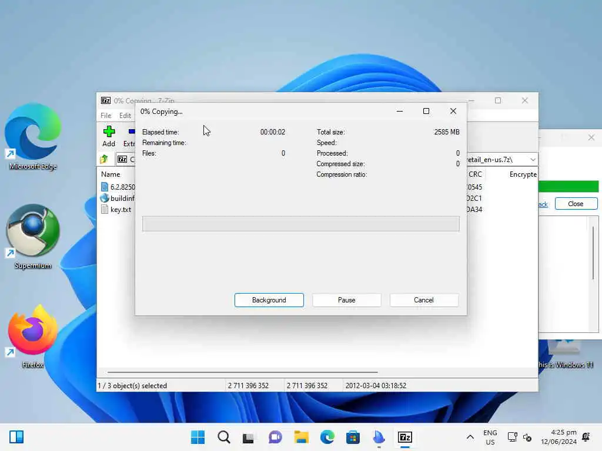Image resolution: width=602 pixels, height=451 pixels.
Task: Click the Add toolbar icon in 7-Zip
Action: coord(109,136)
